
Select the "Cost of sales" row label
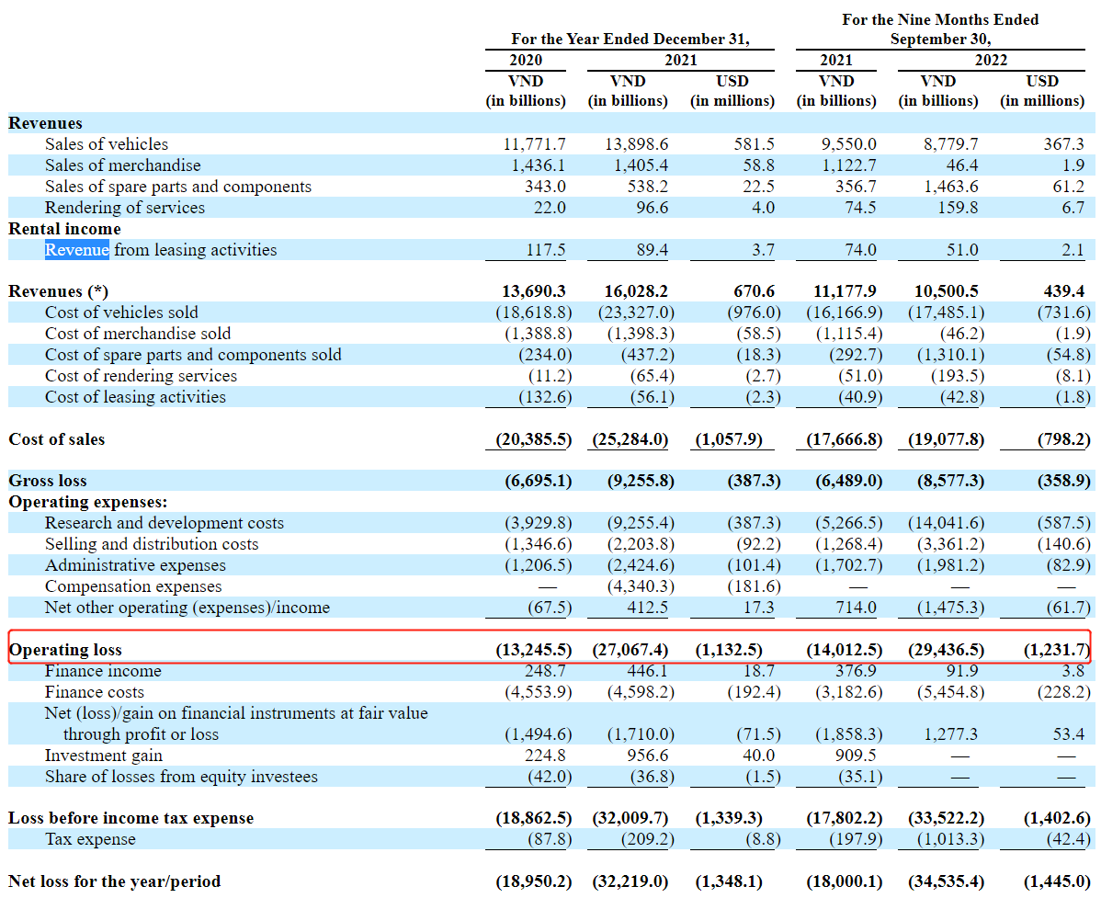click(57, 439)
